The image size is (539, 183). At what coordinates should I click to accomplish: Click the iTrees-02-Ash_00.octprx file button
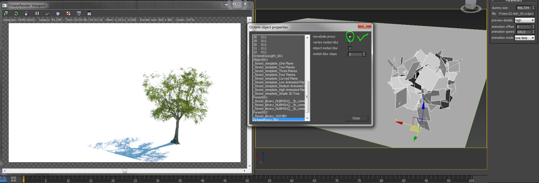(x=516, y=14)
